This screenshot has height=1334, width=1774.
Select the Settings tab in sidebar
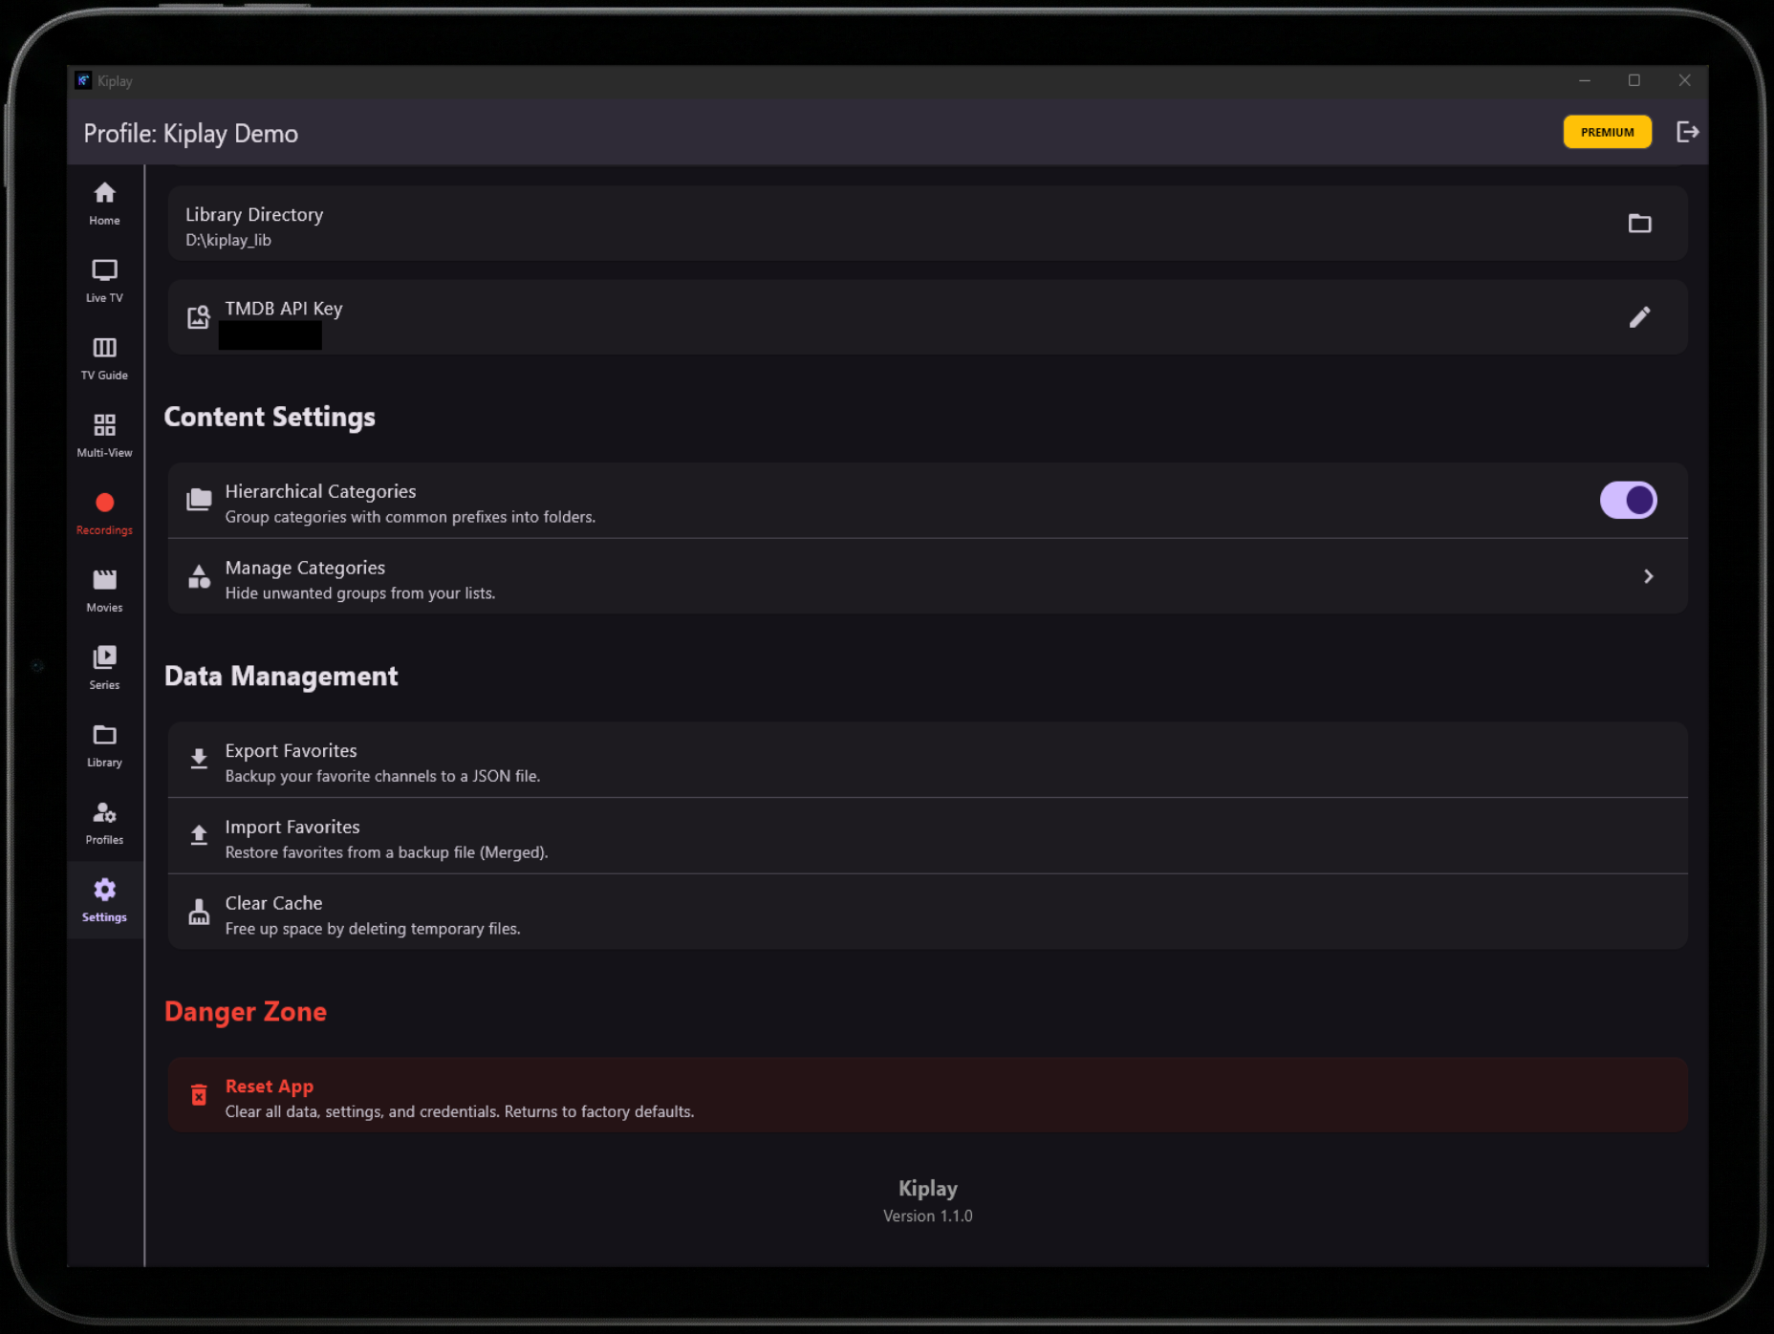(x=104, y=900)
